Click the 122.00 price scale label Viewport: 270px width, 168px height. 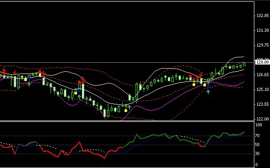pyautogui.click(x=262, y=119)
